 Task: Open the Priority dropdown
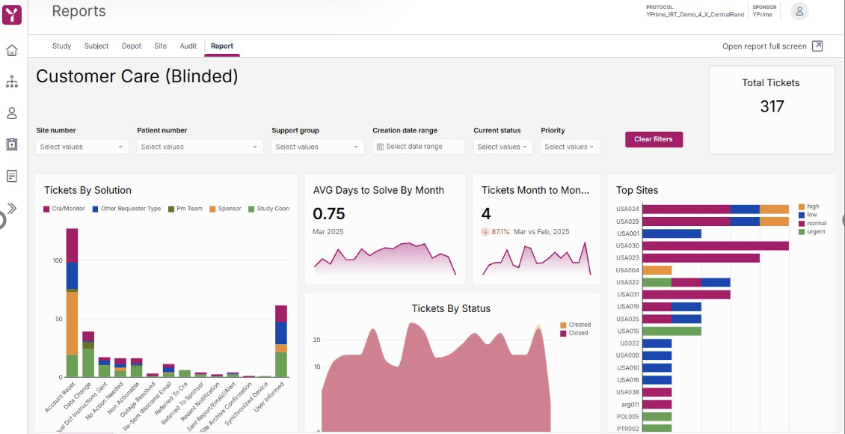[570, 147]
